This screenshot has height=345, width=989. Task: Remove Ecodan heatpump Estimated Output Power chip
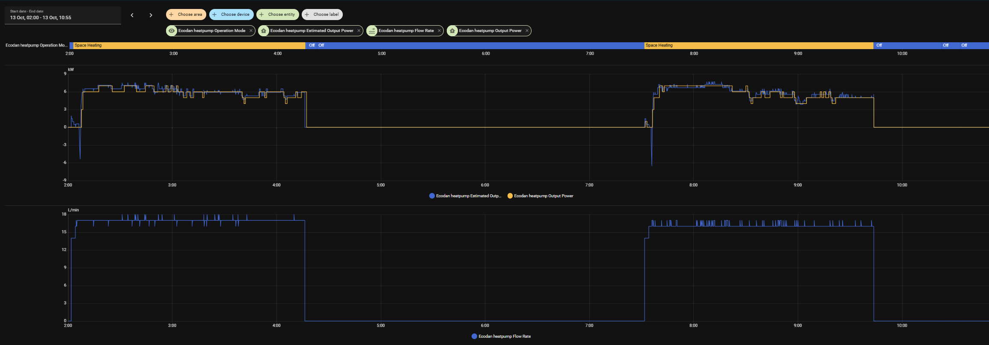pos(359,31)
